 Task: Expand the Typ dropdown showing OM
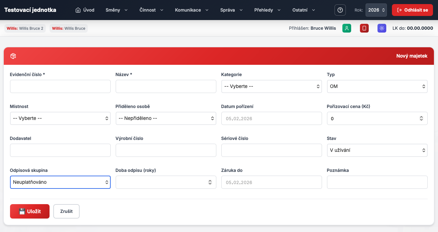pyautogui.click(x=377, y=86)
